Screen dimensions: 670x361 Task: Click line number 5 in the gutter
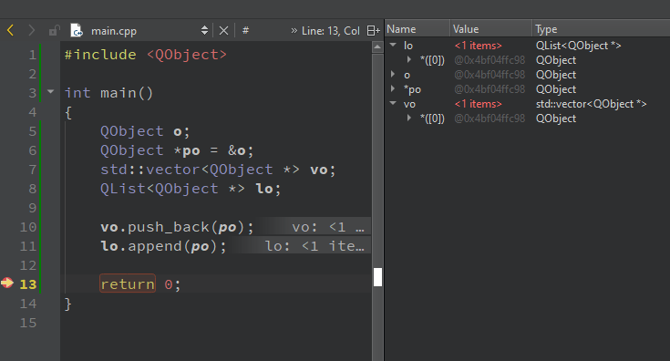[33, 131]
